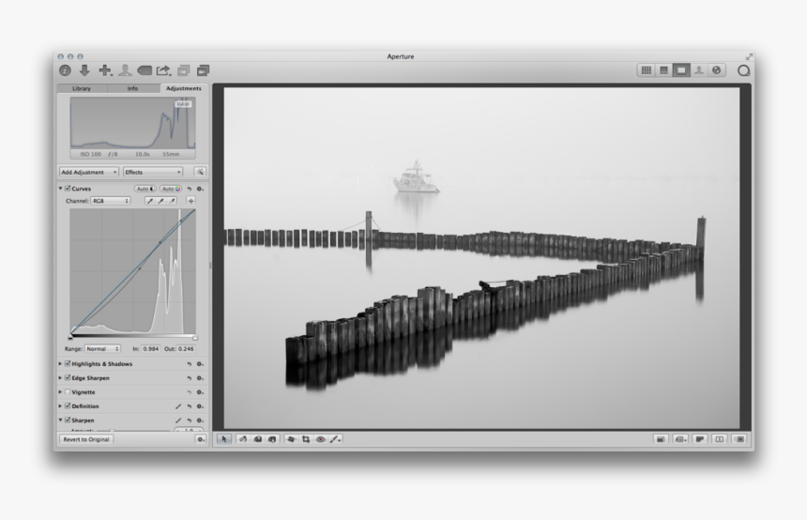Select the Straighten tool
Viewport: 807px width, 520px height.
coord(291,439)
